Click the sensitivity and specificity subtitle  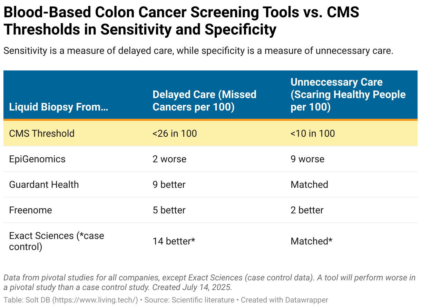(x=198, y=51)
